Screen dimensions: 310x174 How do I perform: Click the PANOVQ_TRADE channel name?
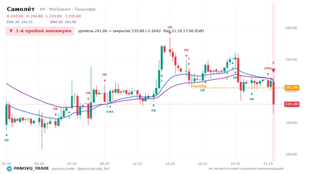pyautogui.click(x=31, y=169)
